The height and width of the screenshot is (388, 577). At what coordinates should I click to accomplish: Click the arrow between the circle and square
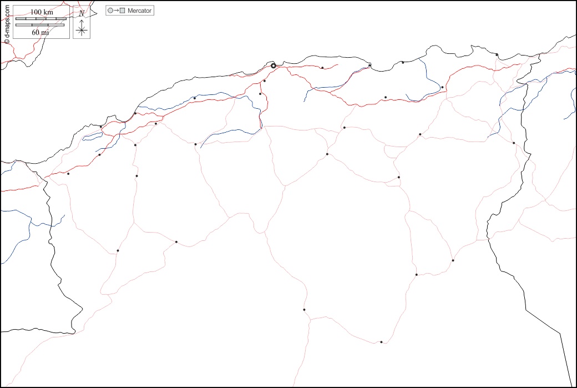117,11
